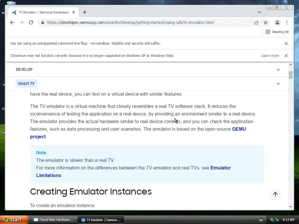
Task: Bookmark the page with the star icon
Action: pyautogui.click(x=266, y=22)
